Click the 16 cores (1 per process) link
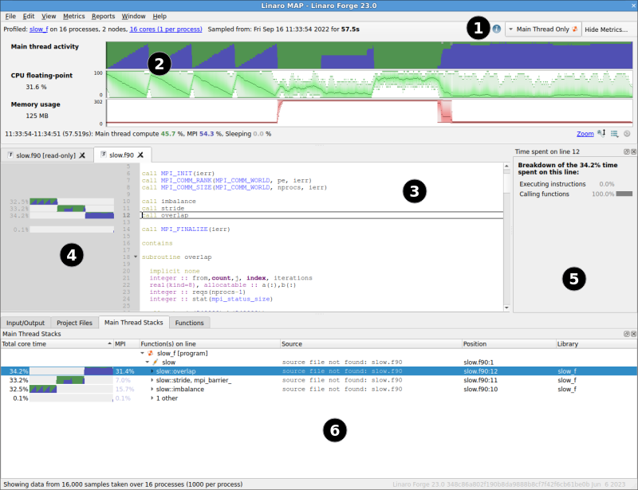Viewport: 638px width, 490px height. 166,29
